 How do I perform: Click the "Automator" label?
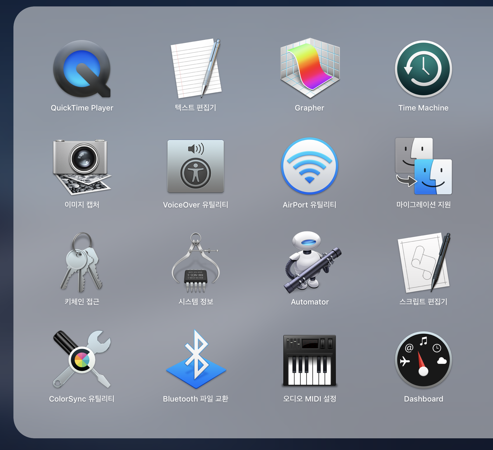click(x=310, y=302)
